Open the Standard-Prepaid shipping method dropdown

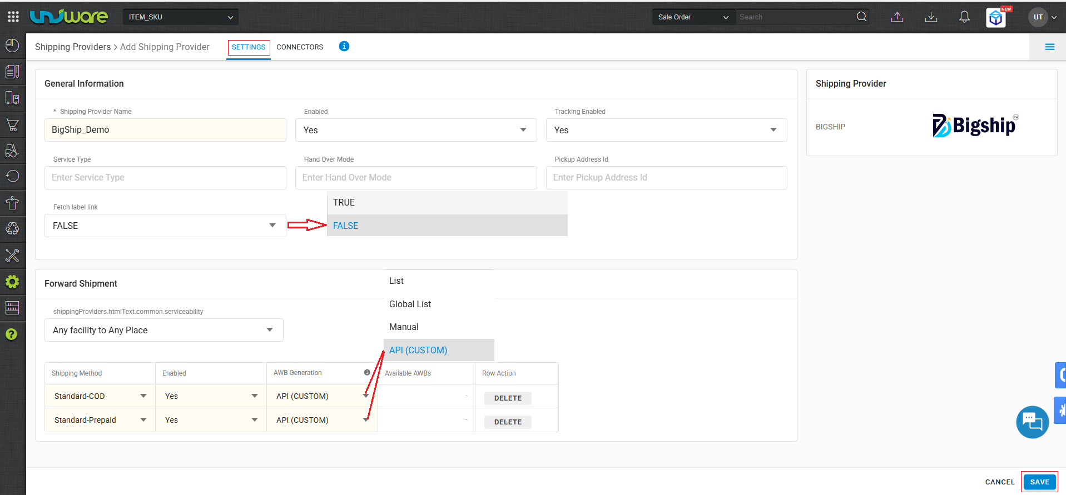point(100,420)
